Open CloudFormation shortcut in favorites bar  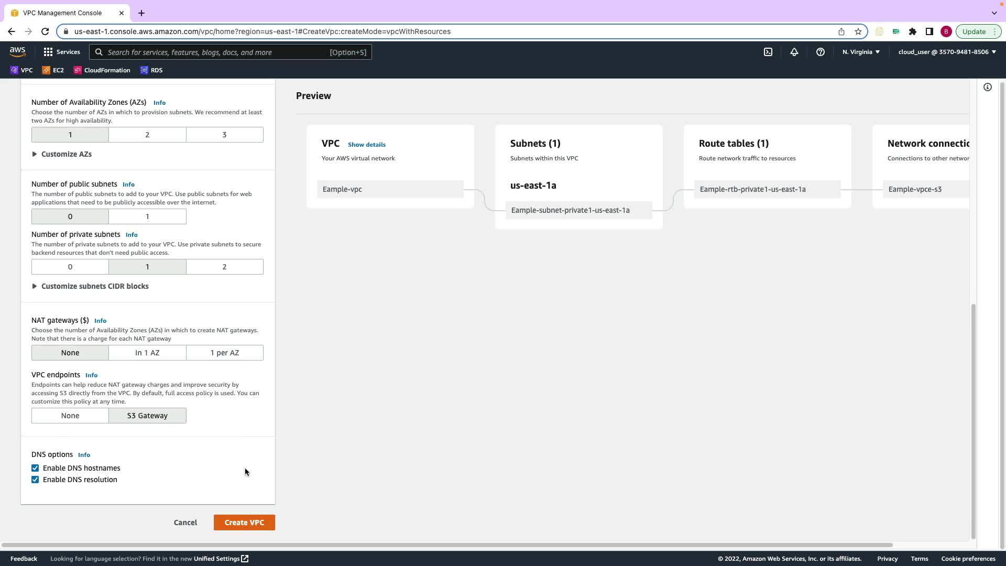coord(102,70)
